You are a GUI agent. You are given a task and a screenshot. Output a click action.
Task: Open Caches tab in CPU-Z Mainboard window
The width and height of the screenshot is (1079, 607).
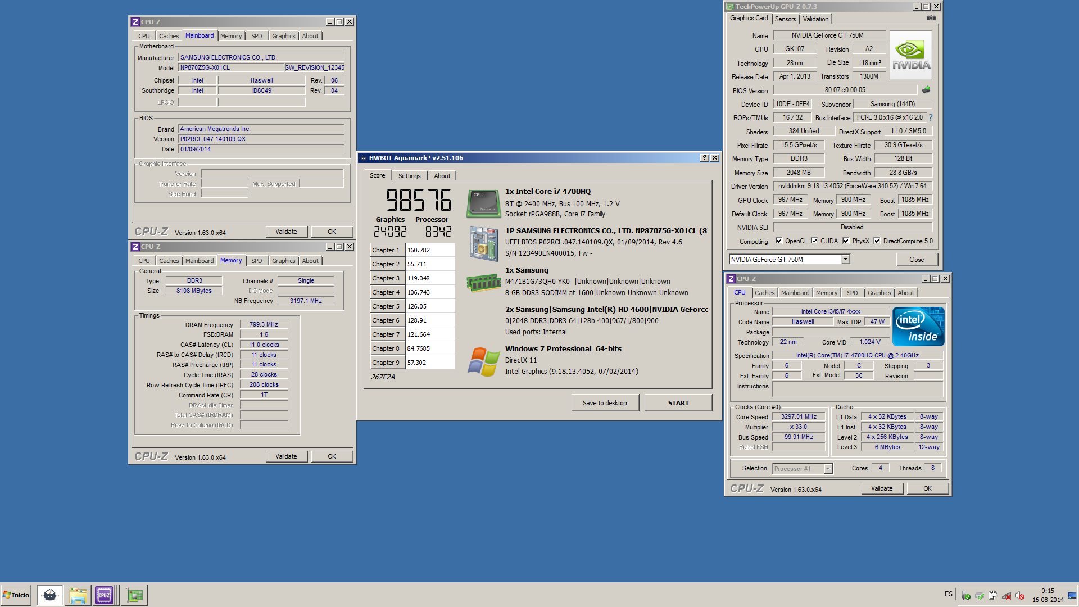[x=169, y=36]
